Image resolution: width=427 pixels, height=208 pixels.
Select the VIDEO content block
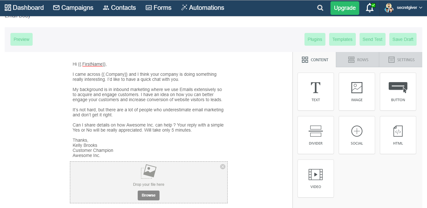click(x=316, y=179)
